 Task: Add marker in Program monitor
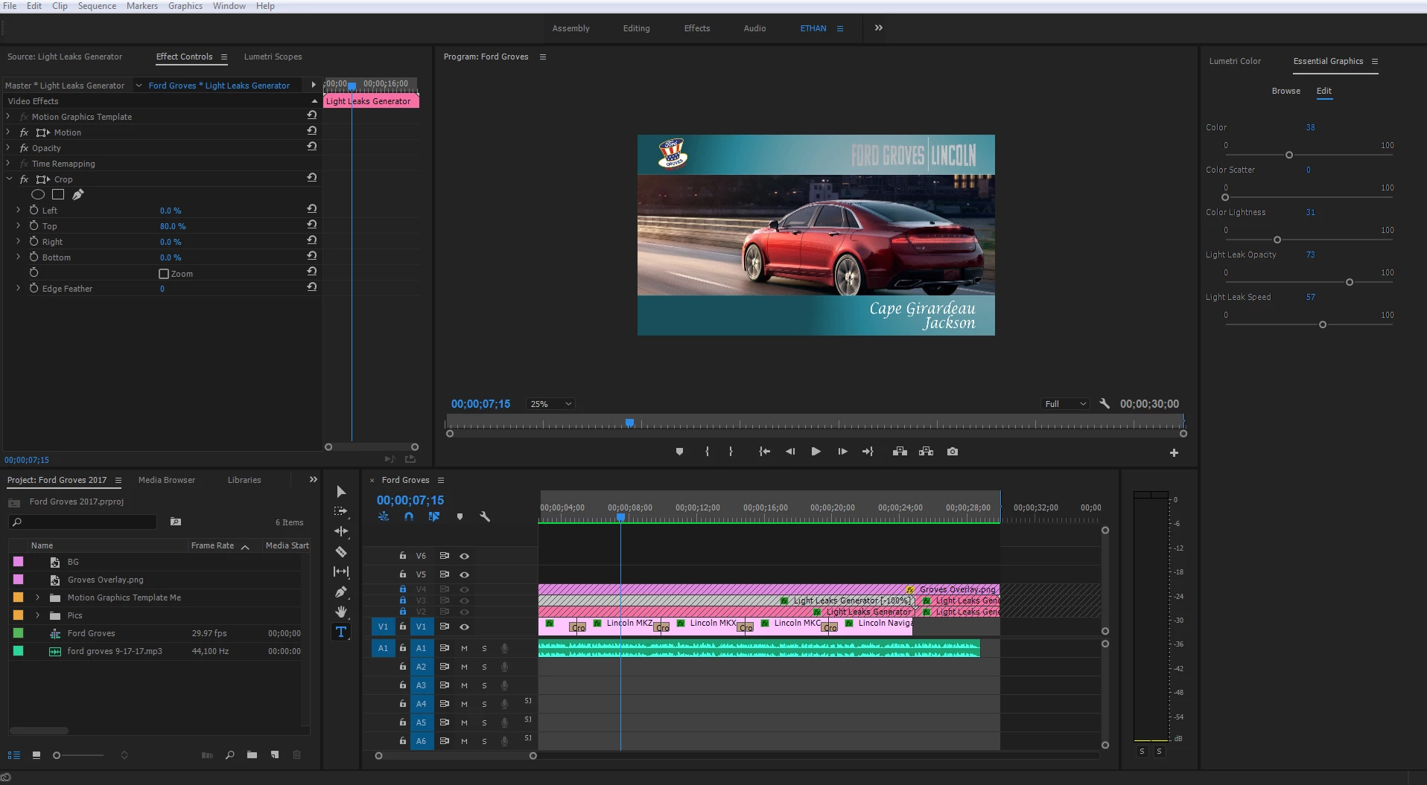click(679, 452)
